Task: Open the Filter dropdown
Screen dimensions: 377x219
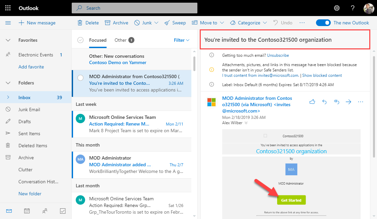Action: [182, 40]
